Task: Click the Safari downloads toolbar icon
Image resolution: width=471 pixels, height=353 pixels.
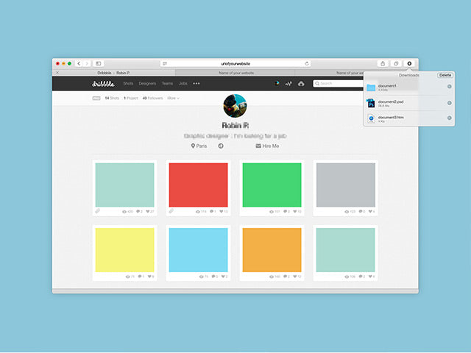Action: [410, 64]
